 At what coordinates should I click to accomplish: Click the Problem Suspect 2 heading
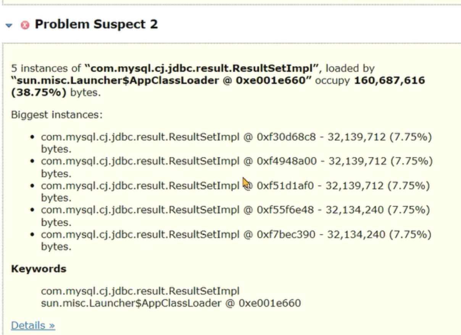pyautogui.click(x=96, y=24)
